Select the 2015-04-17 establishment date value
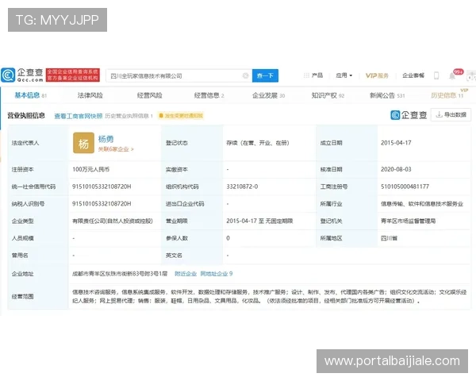Image resolution: width=476 pixels, height=381 pixels. (x=396, y=143)
